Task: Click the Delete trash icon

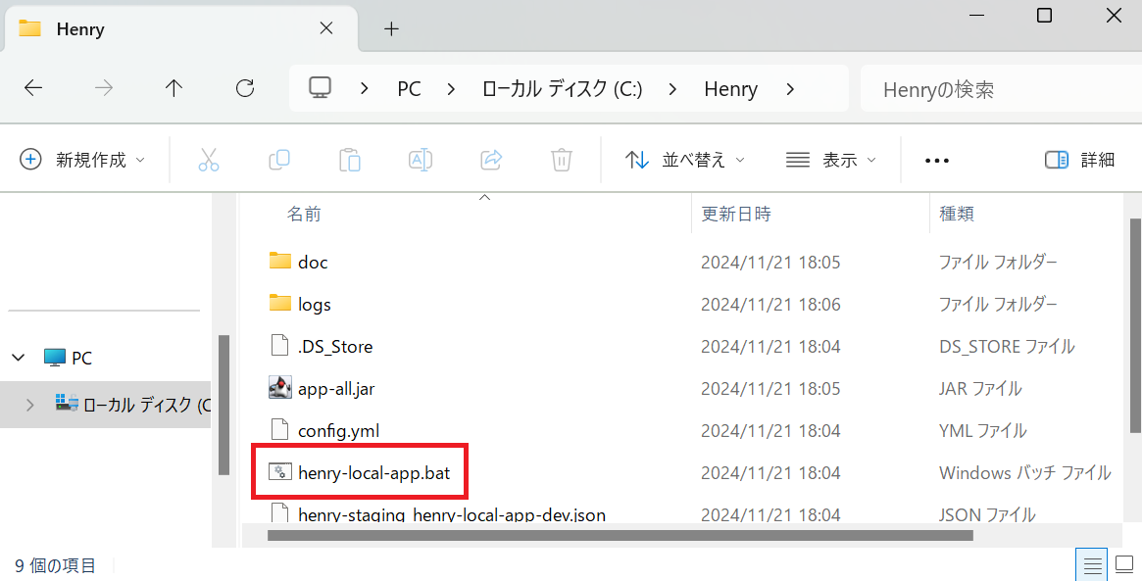Action: [x=561, y=160]
